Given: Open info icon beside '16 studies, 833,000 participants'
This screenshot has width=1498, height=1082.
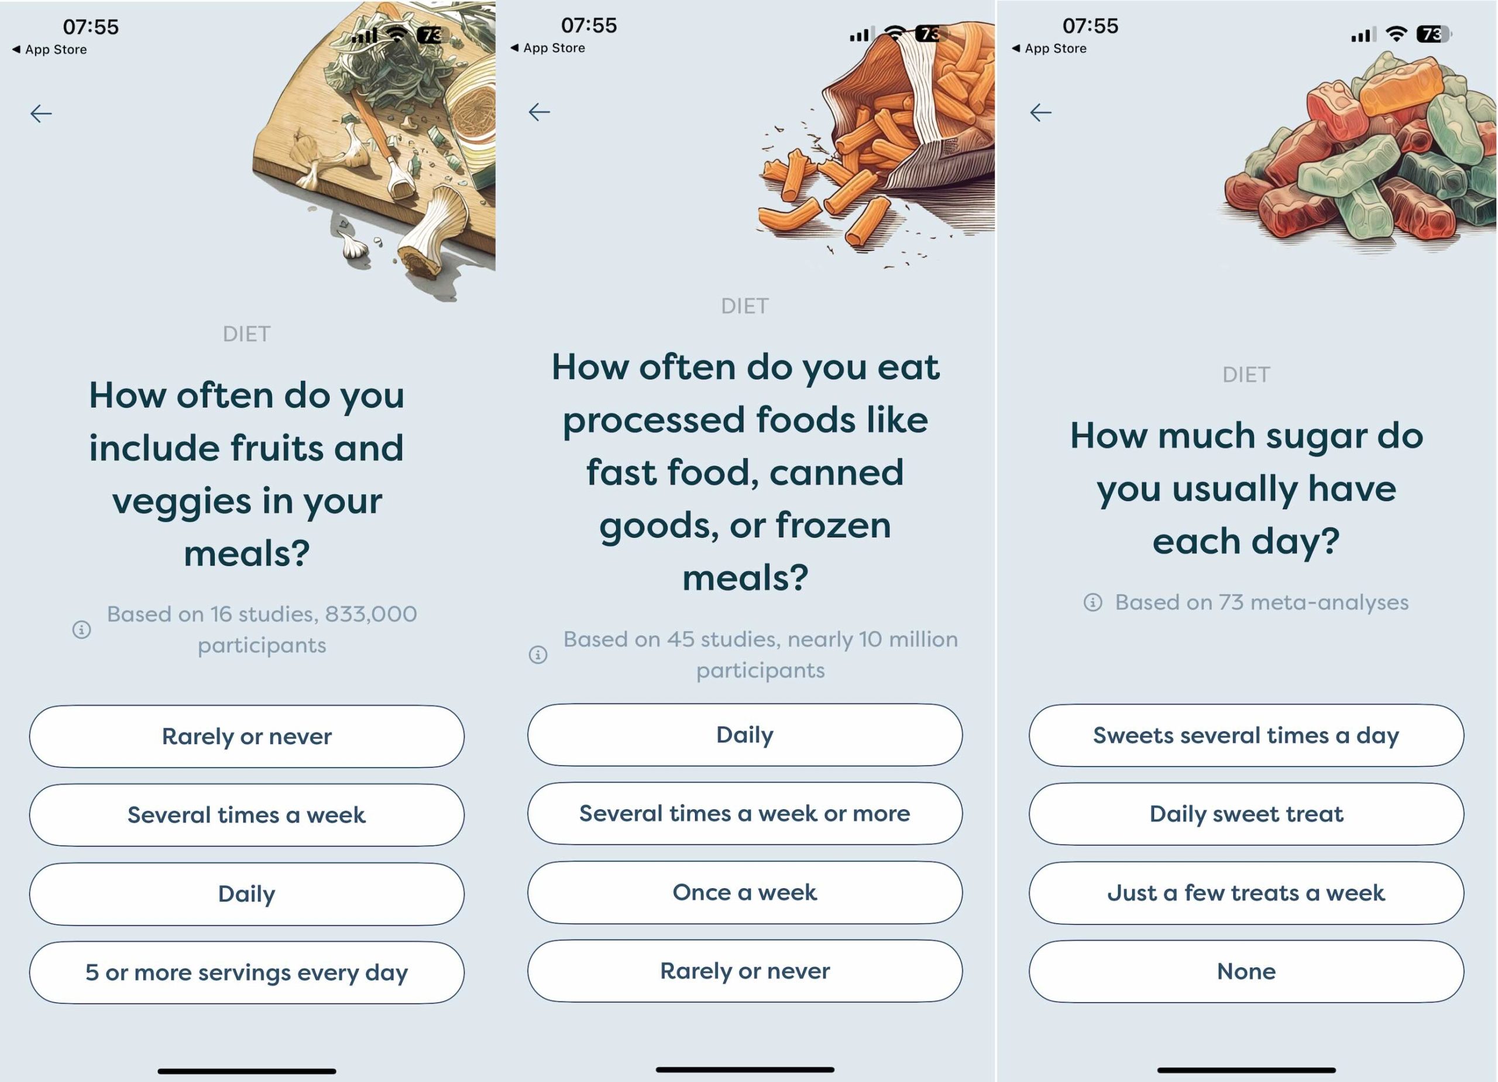Looking at the screenshot, I should click(x=81, y=630).
